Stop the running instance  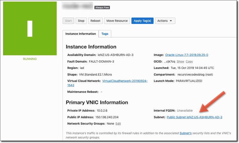81,21
